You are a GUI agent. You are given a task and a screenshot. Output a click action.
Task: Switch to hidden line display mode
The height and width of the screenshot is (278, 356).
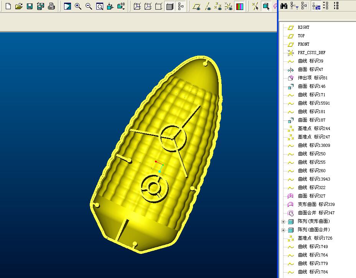pos(148,6)
